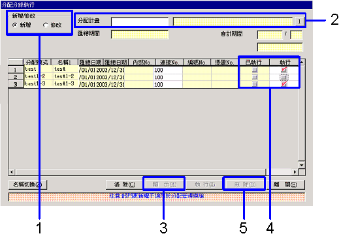Click the 離開(E) button
339x238 pixels.
click(x=285, y=185)
